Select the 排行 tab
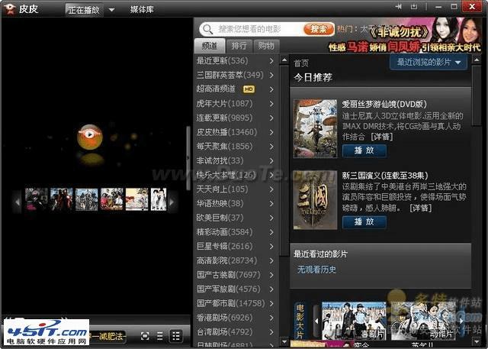Screen dimensions: 488x349 (x=239, y=46)
